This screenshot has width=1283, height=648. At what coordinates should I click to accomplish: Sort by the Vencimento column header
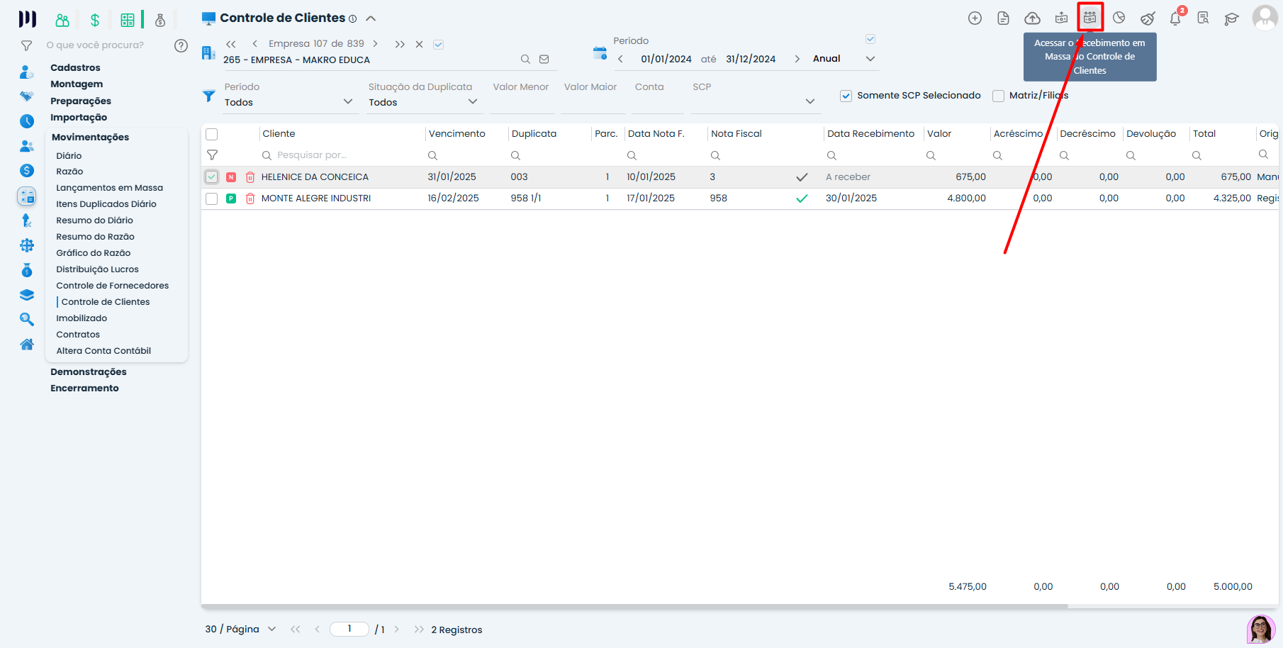tap(457, 133)
